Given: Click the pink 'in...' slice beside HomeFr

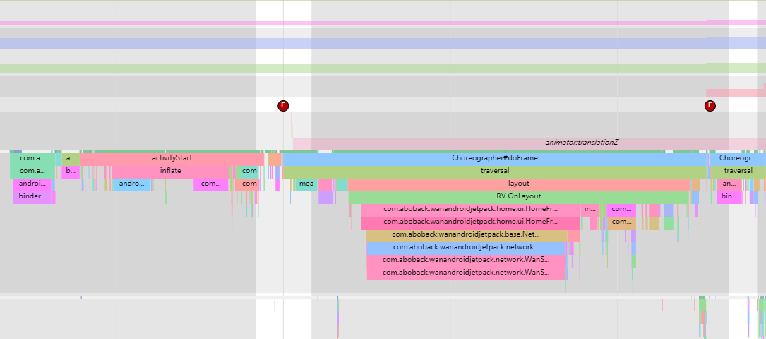Looking at the screenshot, I should coord(590,210).
